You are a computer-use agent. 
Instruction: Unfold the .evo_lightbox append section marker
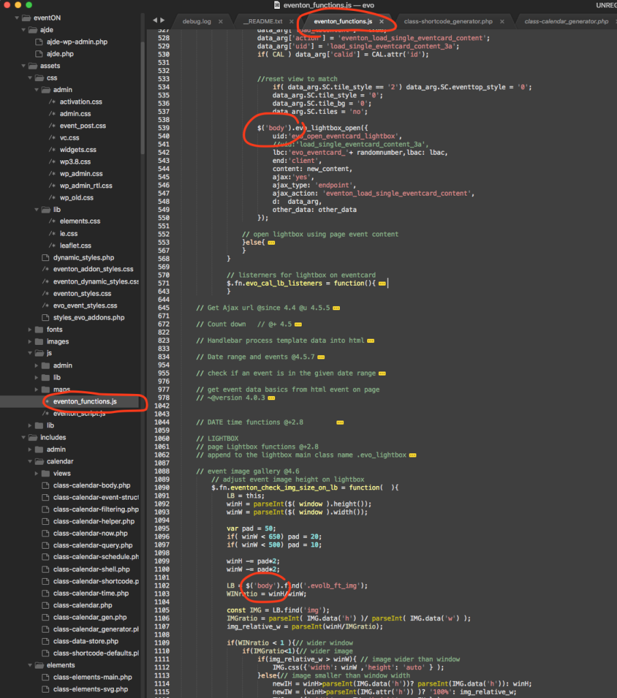tap(413, 455)
